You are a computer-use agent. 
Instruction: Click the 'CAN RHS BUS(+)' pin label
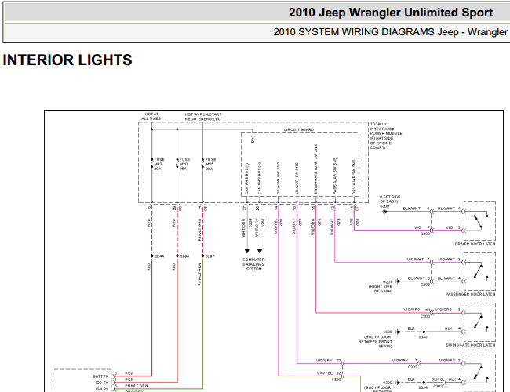pos(259,179)
